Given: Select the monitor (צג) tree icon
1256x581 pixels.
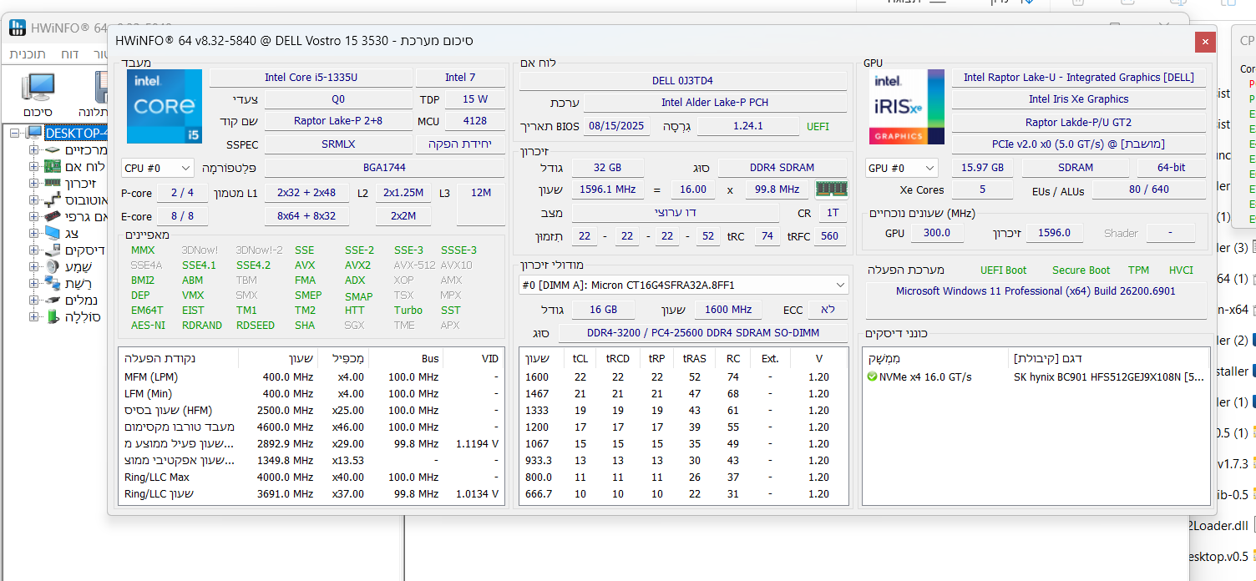Looking at the screenshot, I should (53, 234).
